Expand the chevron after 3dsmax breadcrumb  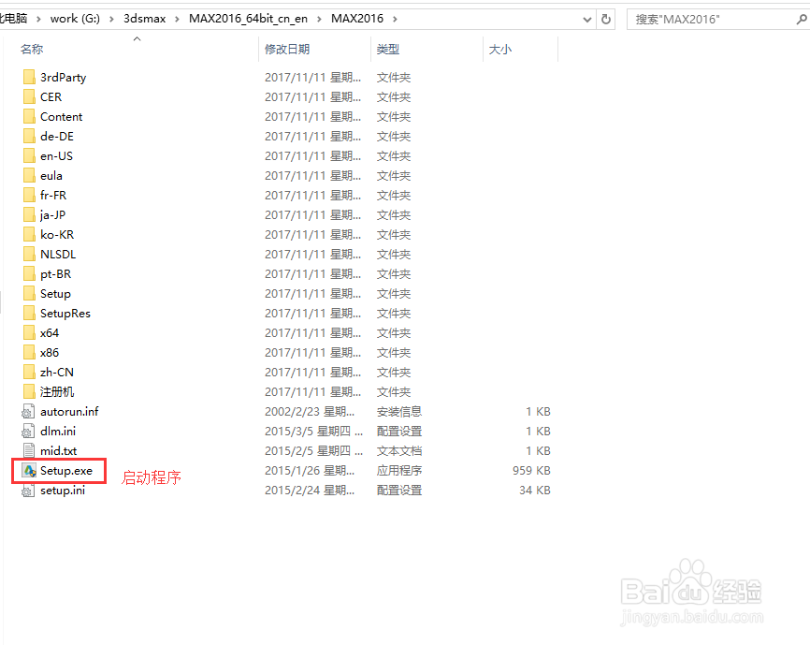(177, 19)
